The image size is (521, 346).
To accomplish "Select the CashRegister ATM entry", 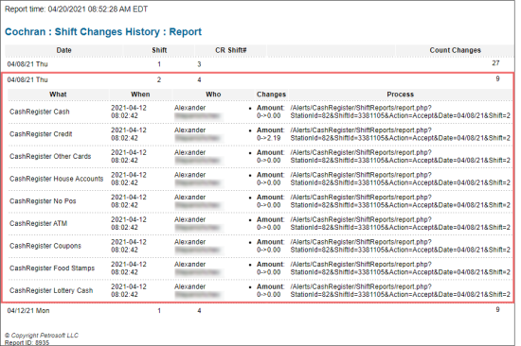I will (38, 223).
